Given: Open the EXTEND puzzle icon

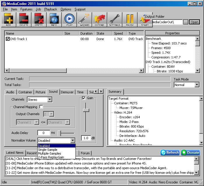Looking at the screenshot, I should pos(99,20).
